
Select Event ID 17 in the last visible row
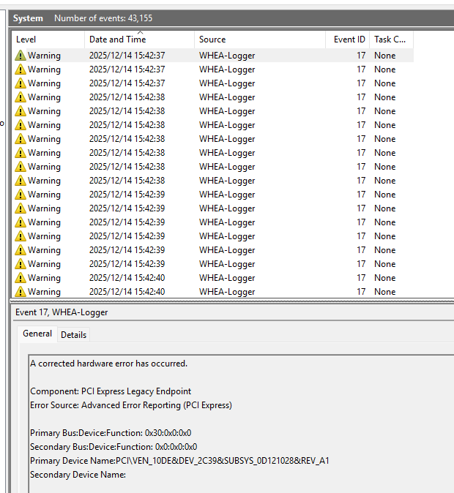[x=361, y=292]
